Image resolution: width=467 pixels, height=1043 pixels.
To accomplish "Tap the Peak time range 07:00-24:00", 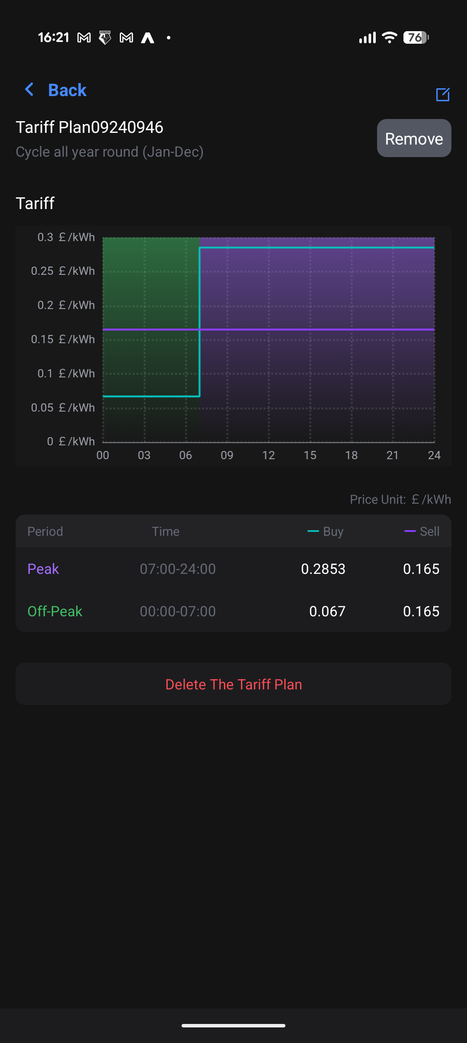I will (x=178, y=569).
